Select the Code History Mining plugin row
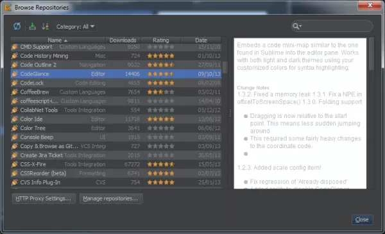This screenshot has height=234, width=385. (116, 56)
